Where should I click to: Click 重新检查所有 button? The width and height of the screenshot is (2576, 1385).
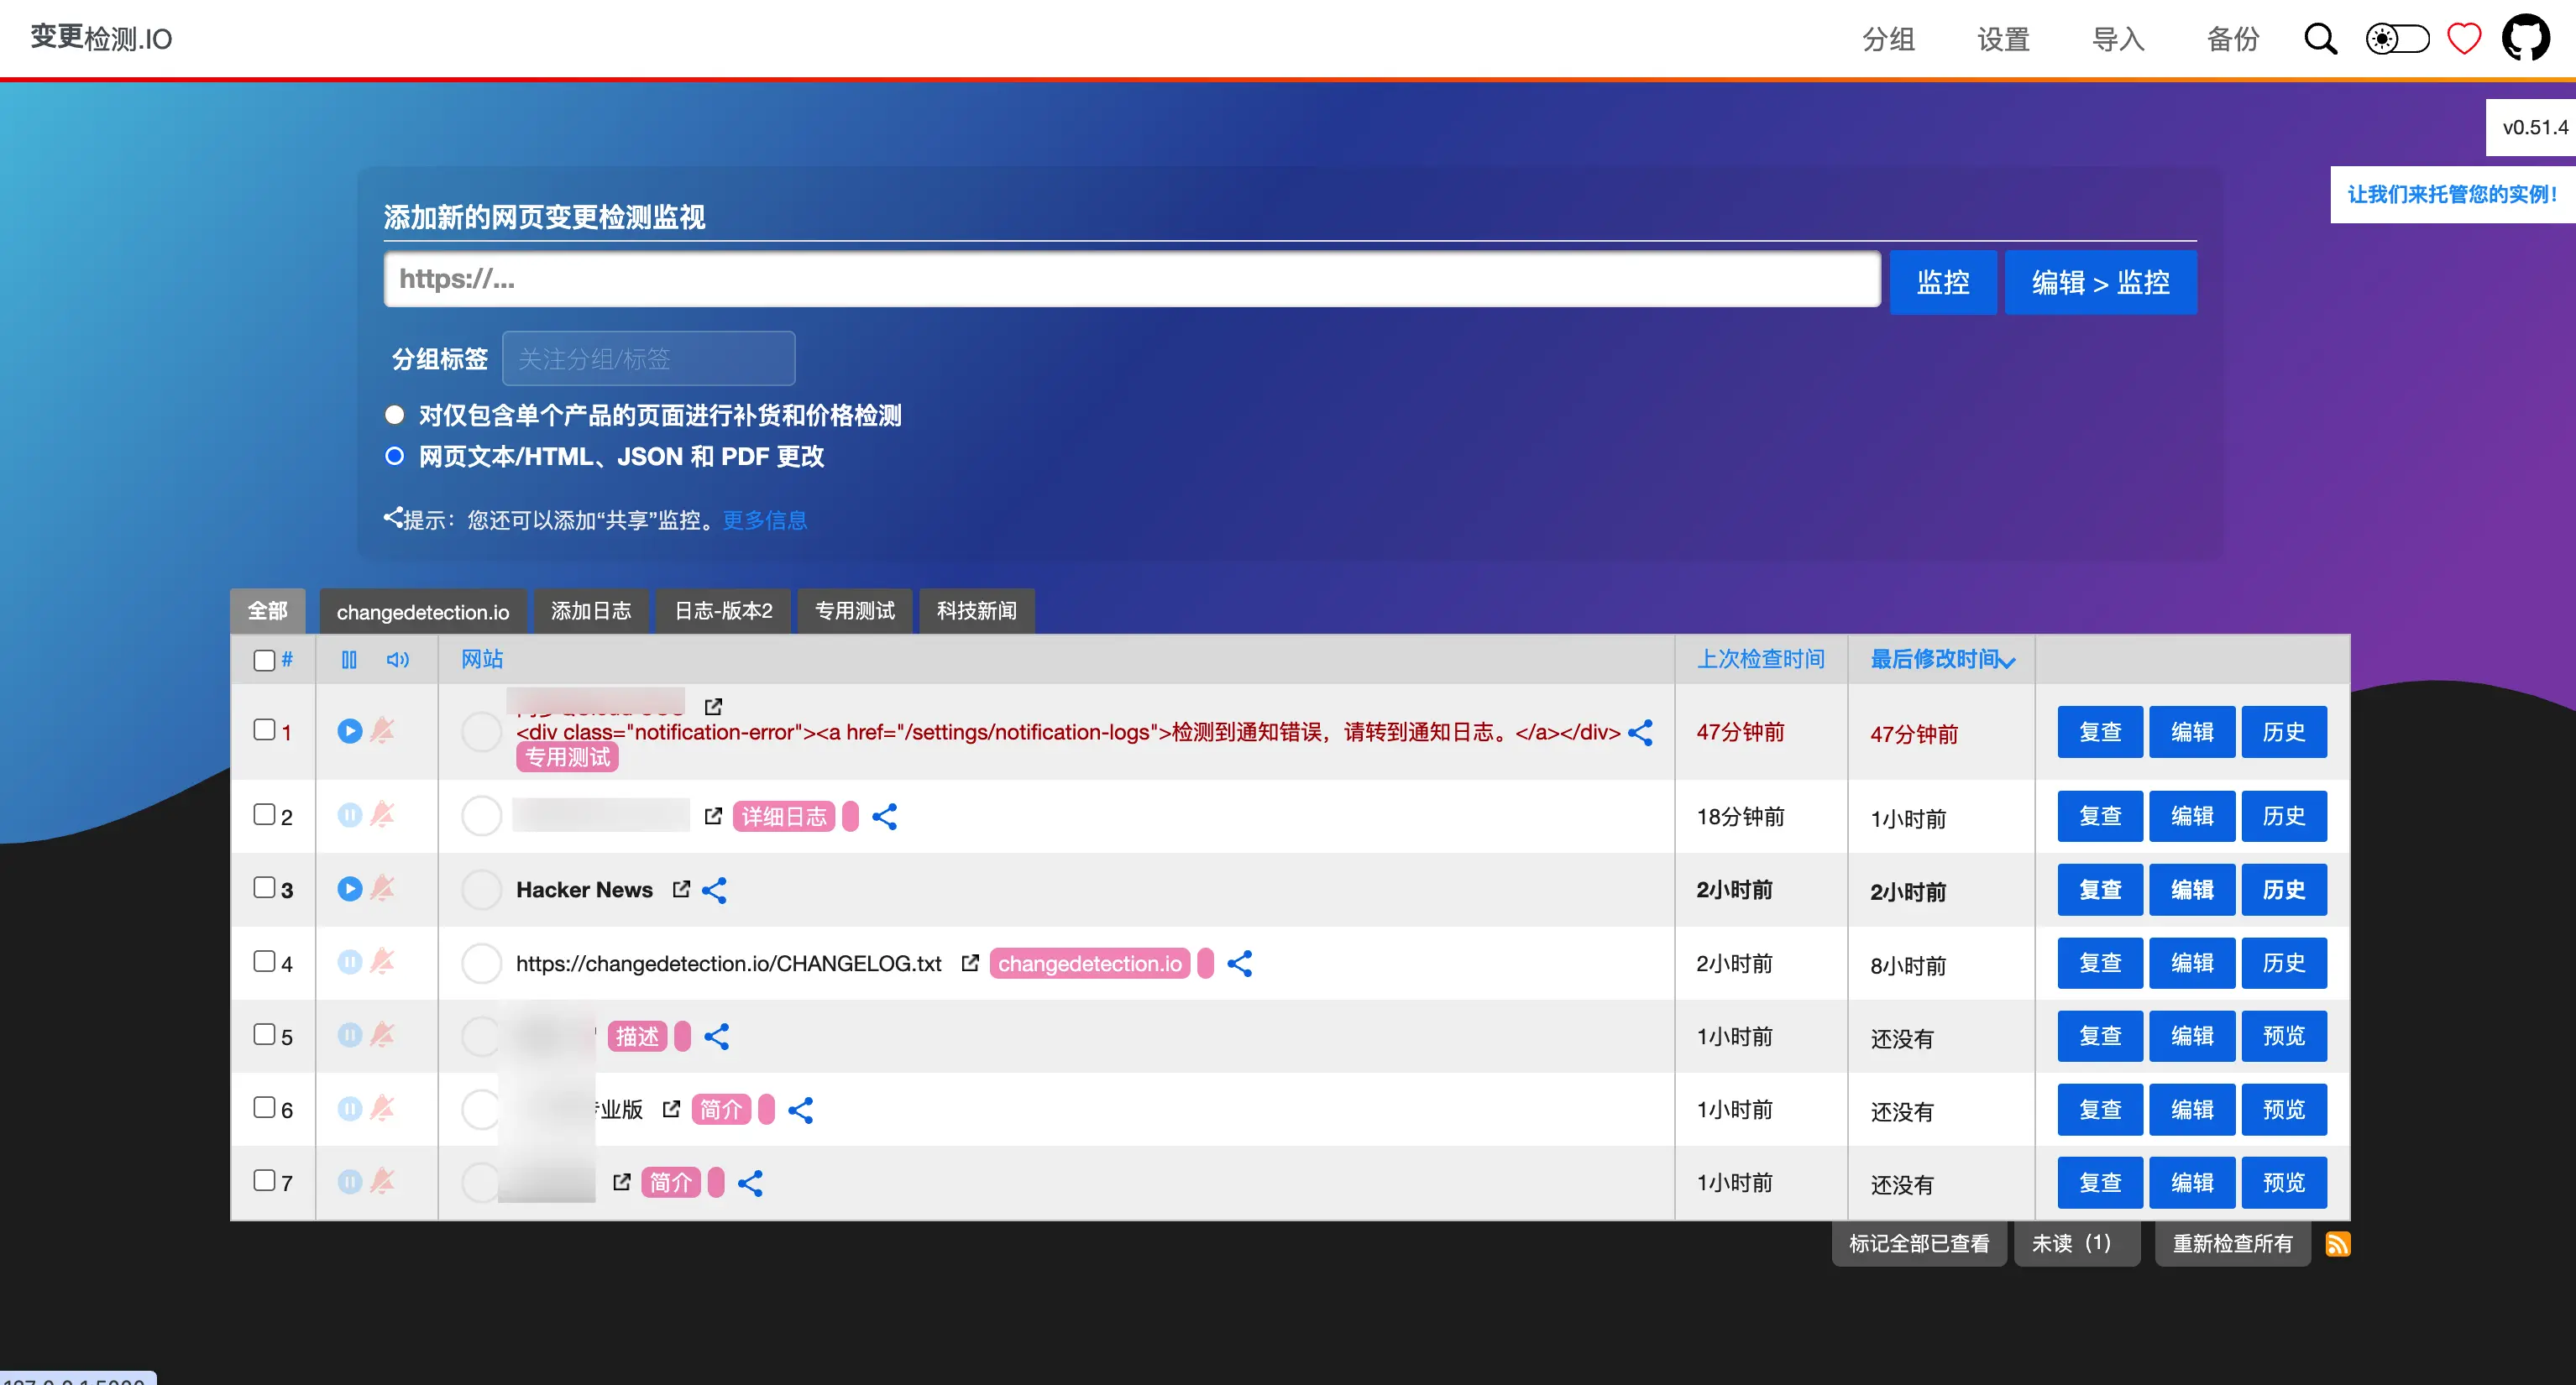pyautogui.click(x=2232, y=1243)
